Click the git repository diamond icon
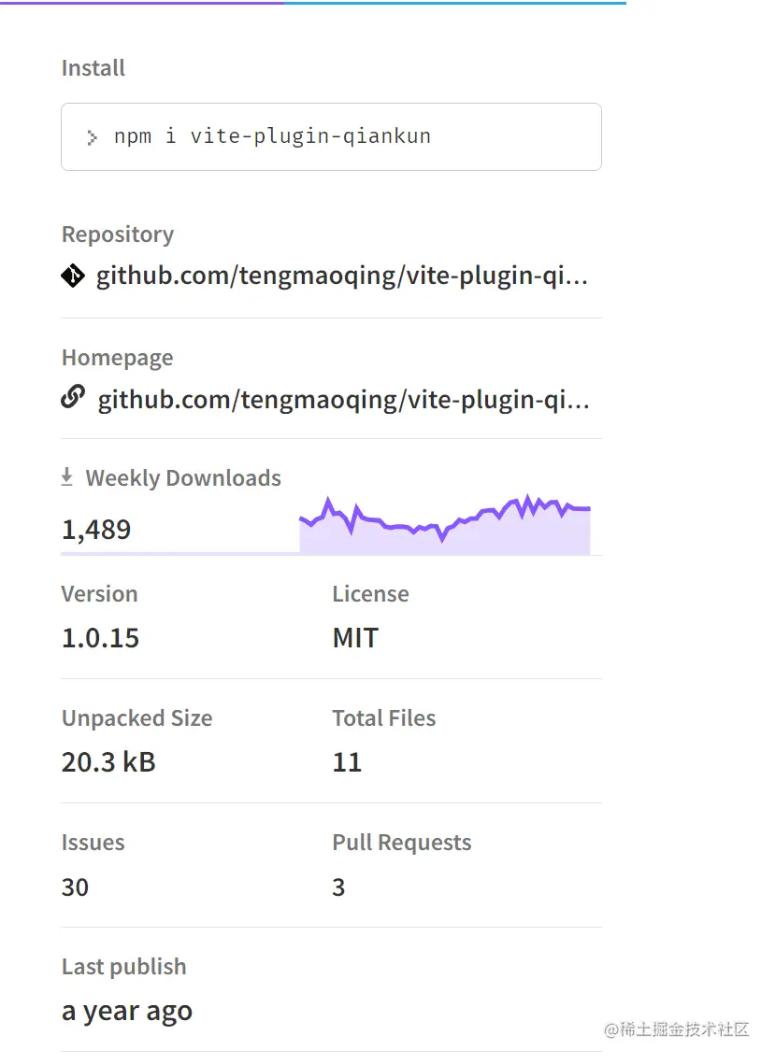 coord(73,277)
